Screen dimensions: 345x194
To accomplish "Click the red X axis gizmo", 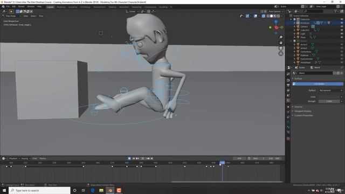I will (277, 27).
